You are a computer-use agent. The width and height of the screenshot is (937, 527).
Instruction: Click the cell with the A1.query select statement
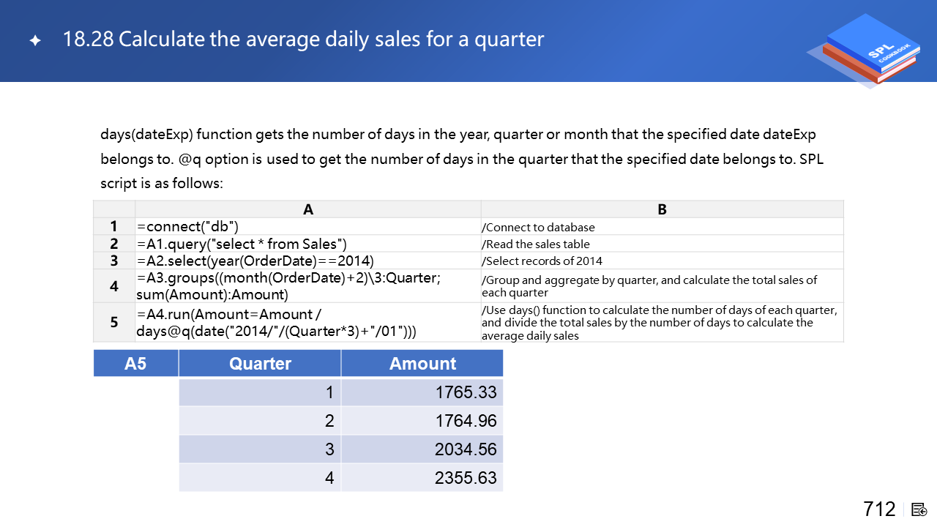click(308, 244)
